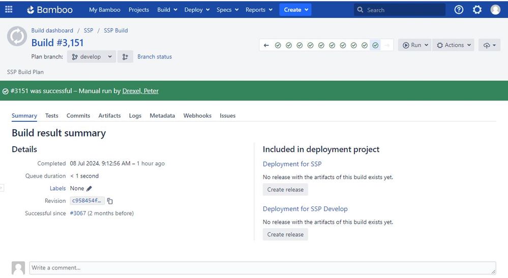Click the Search field in header
Screen dimensions: 508x278
tap(400, 10)
